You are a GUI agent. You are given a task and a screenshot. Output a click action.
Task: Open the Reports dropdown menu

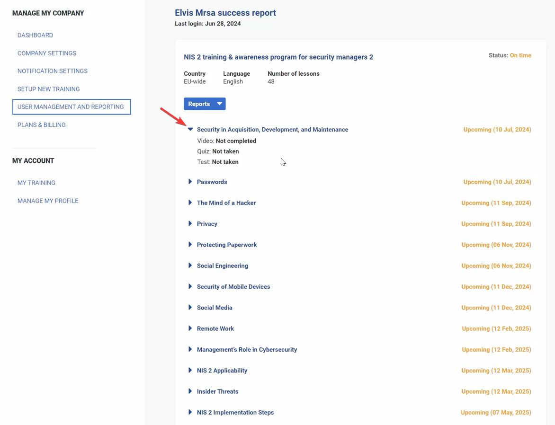point(205,104)
